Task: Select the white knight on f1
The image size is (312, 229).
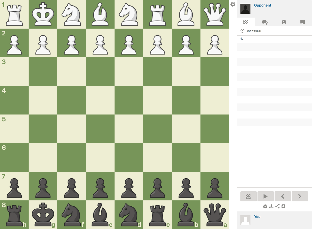Action: click(72, 14)
